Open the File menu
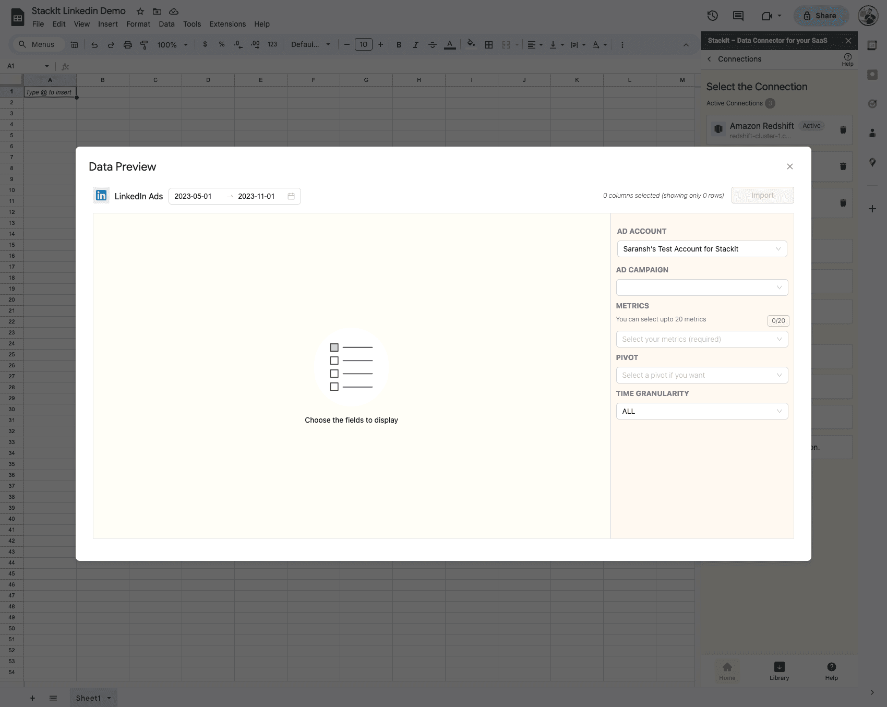Image resolution: width=887 pixels, height=707 pixels. (38, 24)
